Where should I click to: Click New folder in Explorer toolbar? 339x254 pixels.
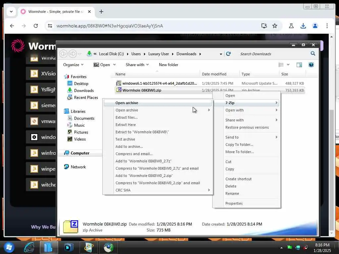click(x=169, y=65)
